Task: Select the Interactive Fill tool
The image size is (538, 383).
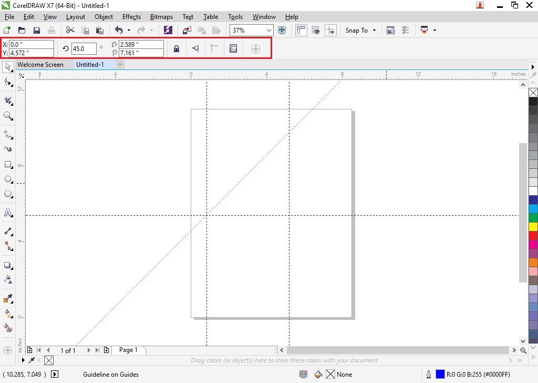Action: (8, 313)
